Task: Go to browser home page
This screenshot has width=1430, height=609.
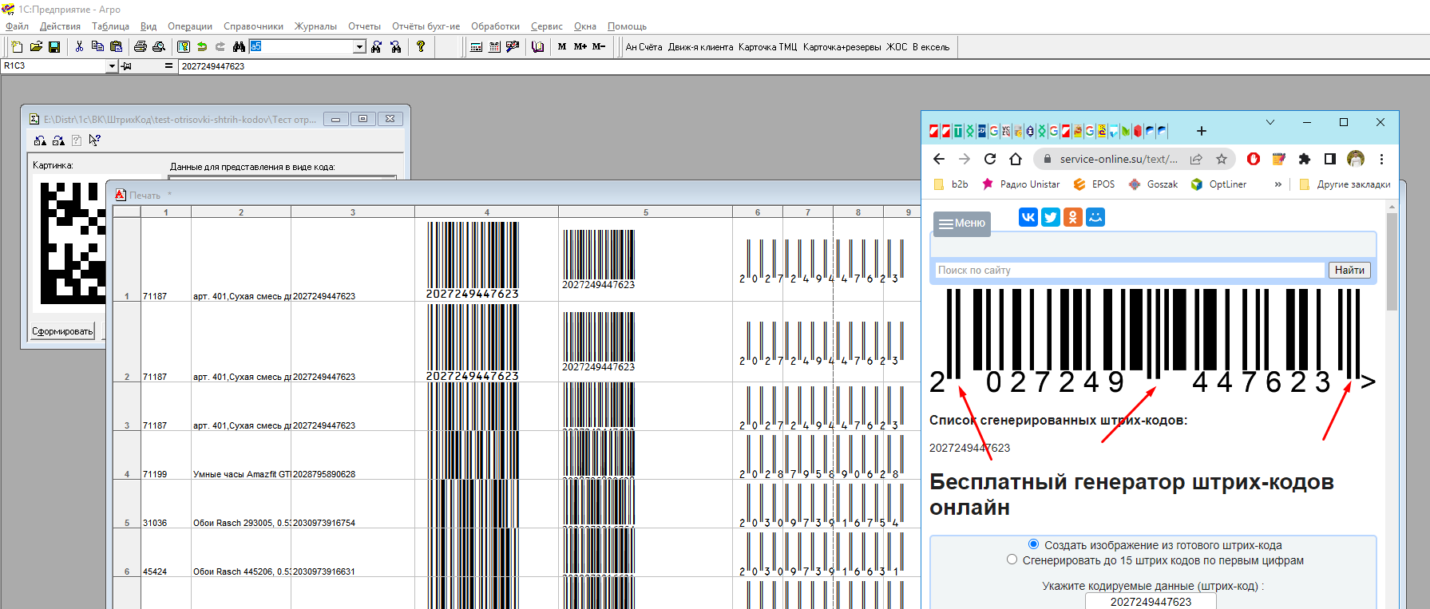Action: point(1016,159)
